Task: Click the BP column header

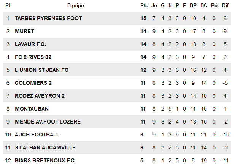Action: [193, 6]
